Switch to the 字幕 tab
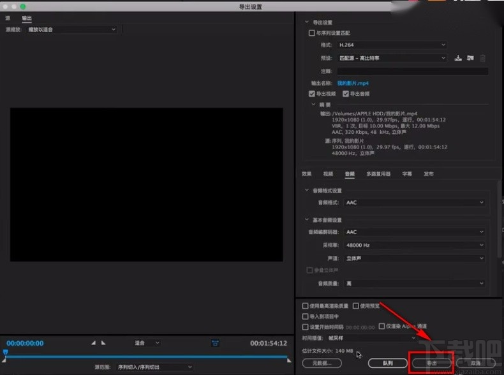This screenshot has width=504, height=375. click(407, 173)
